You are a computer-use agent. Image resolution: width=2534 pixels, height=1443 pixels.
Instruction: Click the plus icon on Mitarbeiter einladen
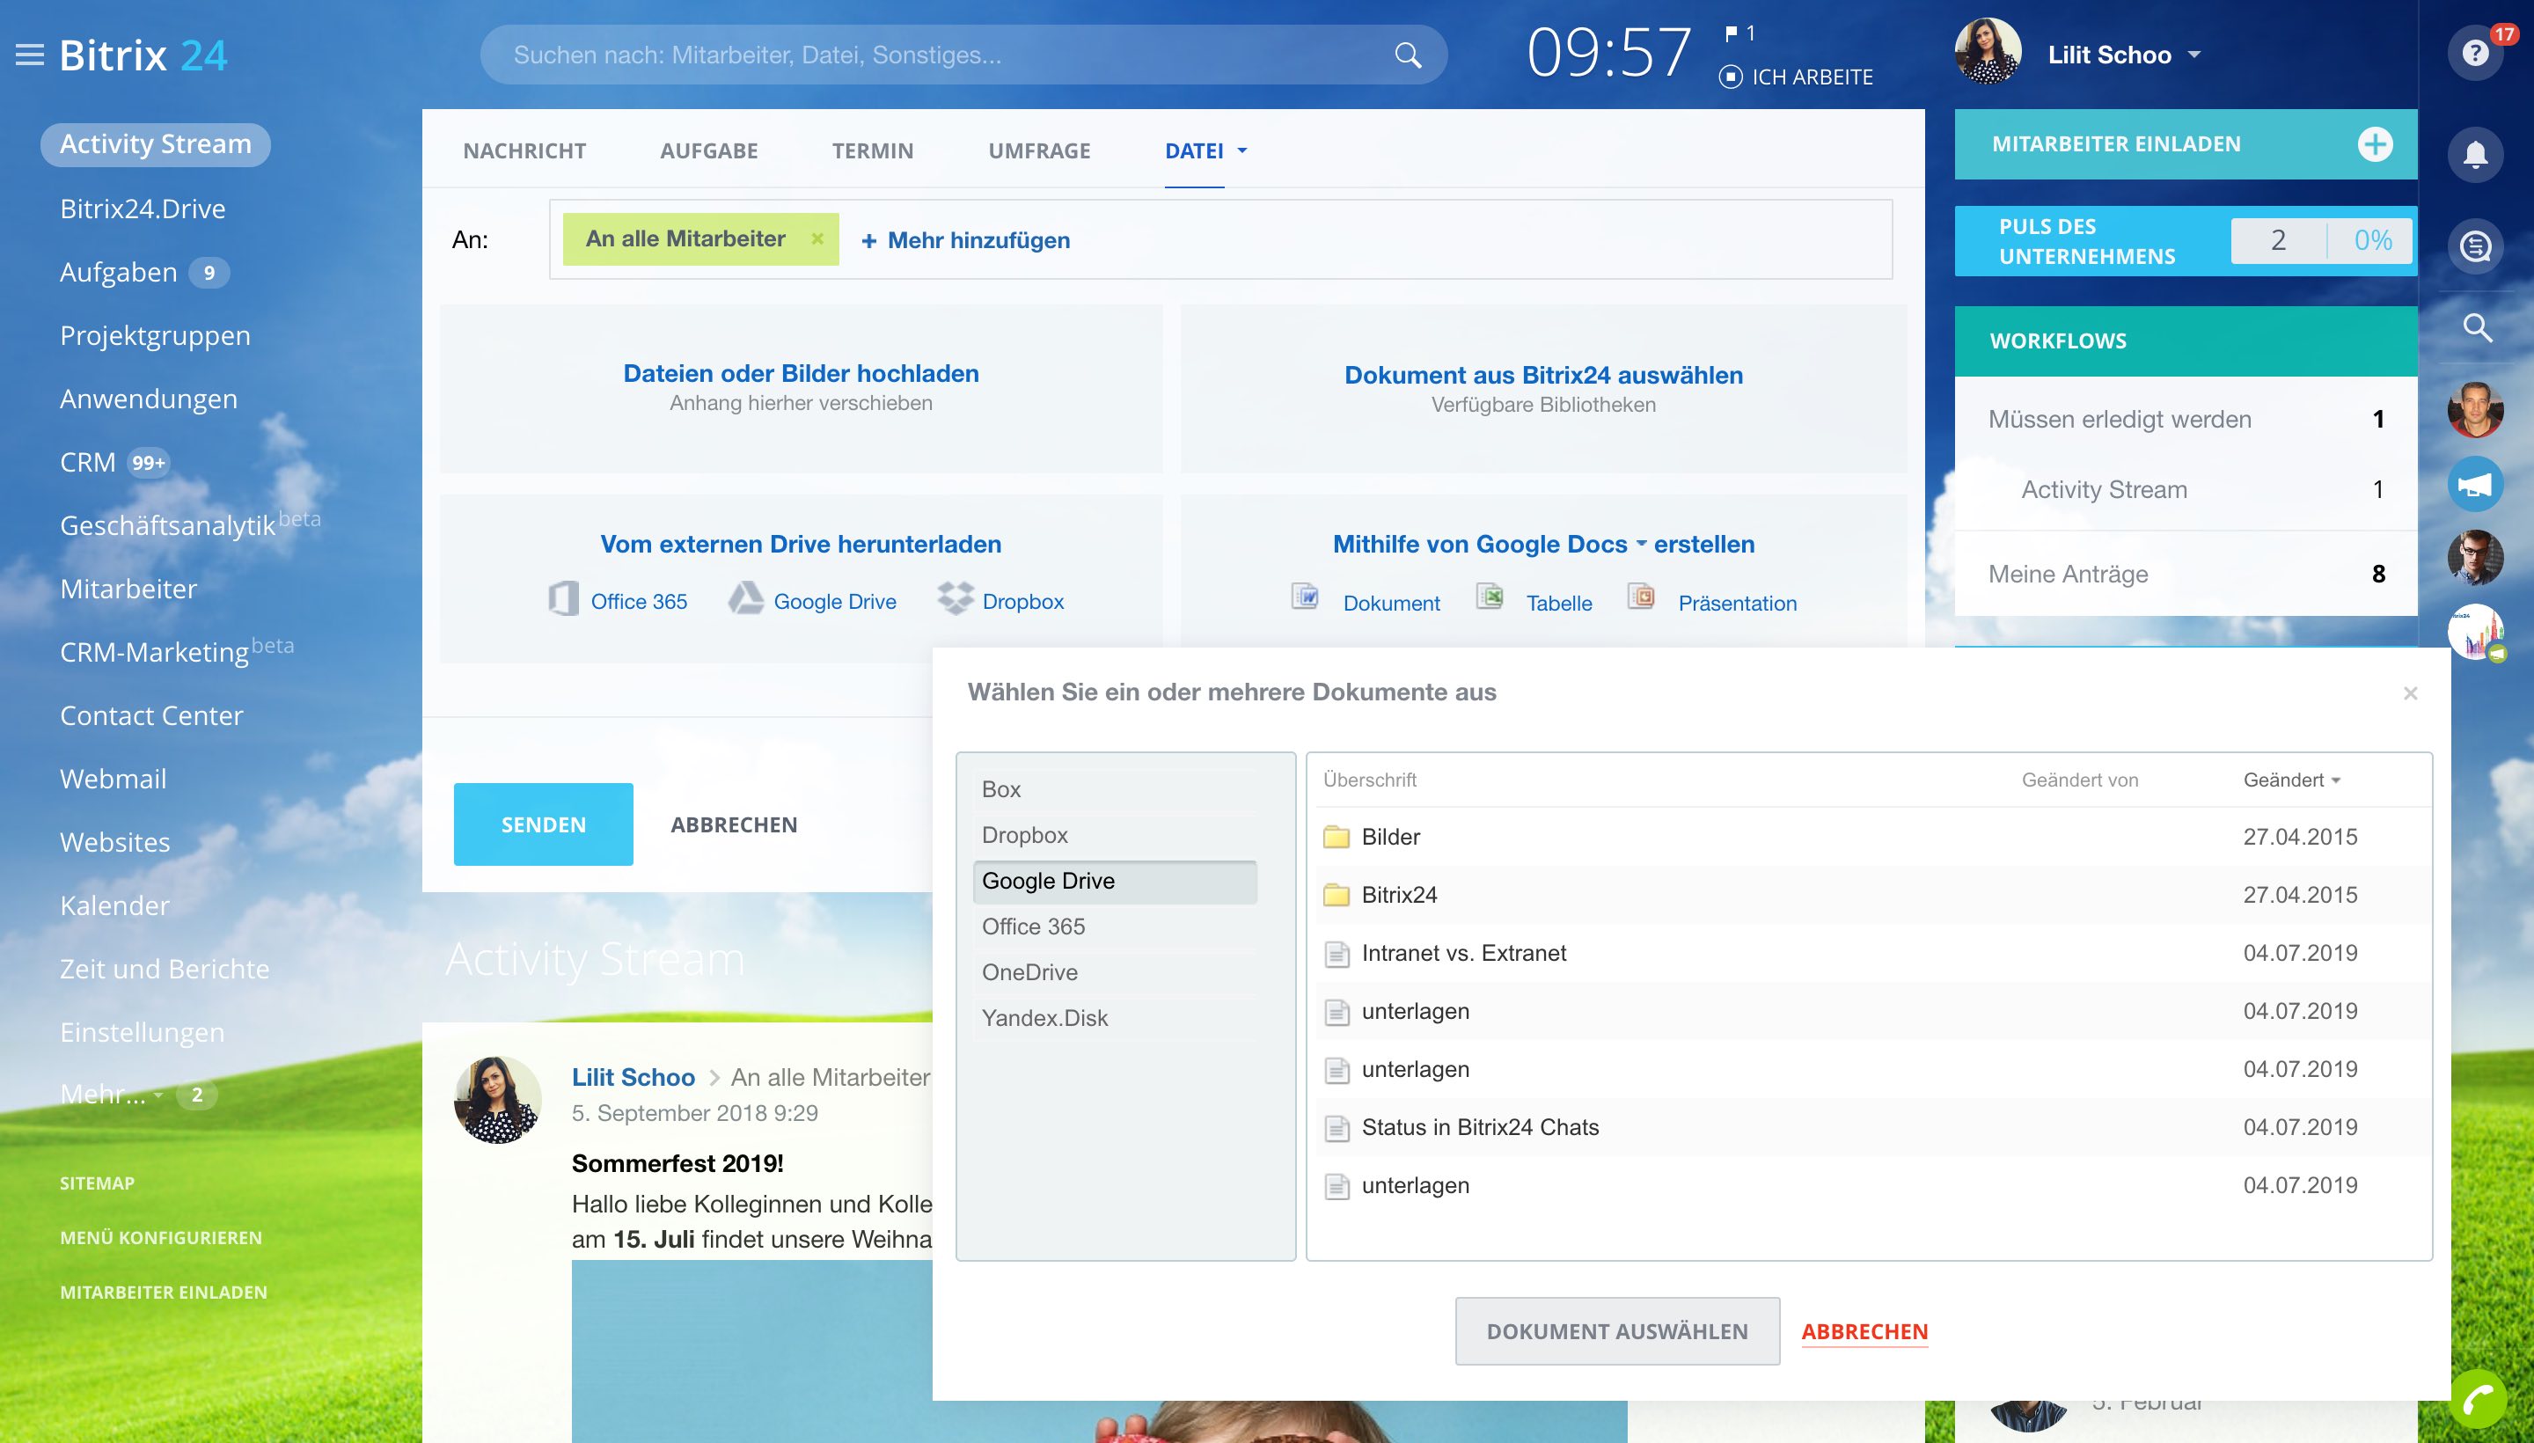click(2375, 144)
